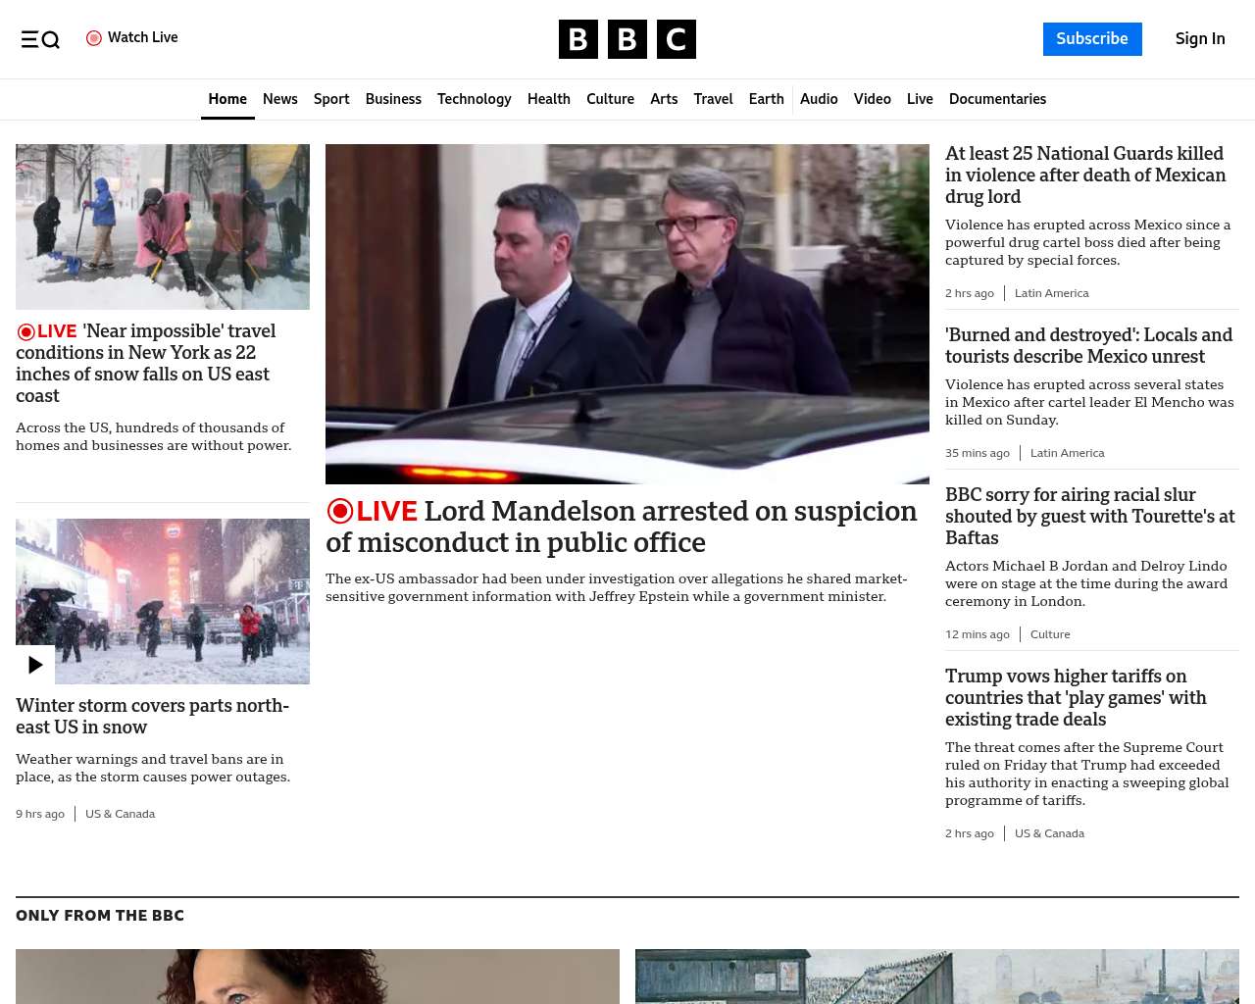Viewport: 1255px width, 1004px height.
Task: Click 'Violence has erupted across Mexico since' summary
Action: [1087, 242]
